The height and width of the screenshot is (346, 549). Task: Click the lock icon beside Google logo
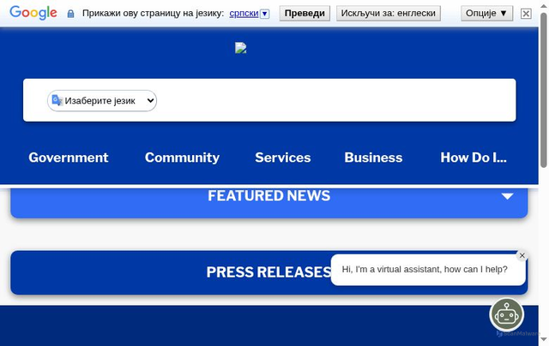[x=70, y=14]
